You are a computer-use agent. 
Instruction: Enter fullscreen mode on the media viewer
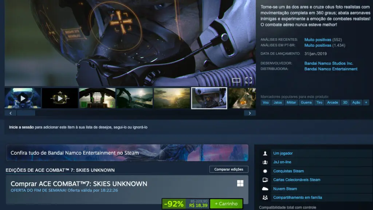pos(249,80)
